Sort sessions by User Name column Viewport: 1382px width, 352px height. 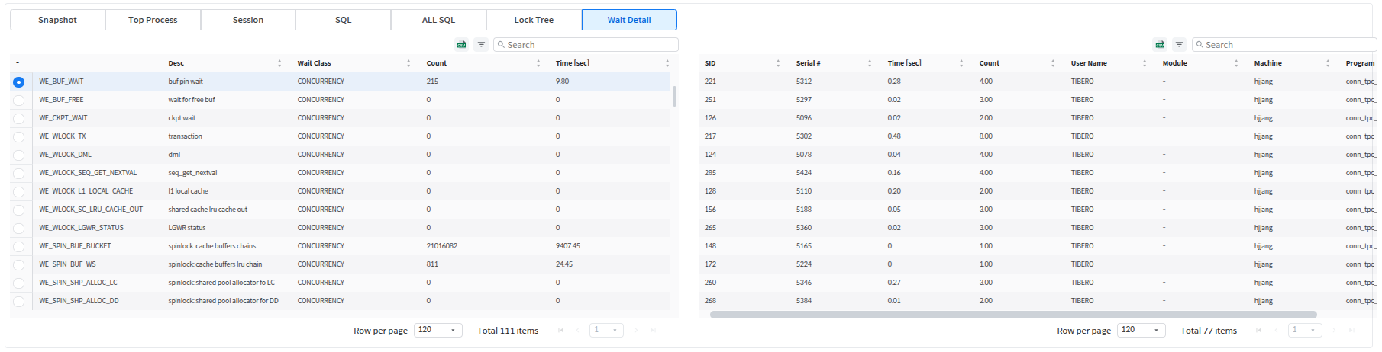[x=1145, y=63]
